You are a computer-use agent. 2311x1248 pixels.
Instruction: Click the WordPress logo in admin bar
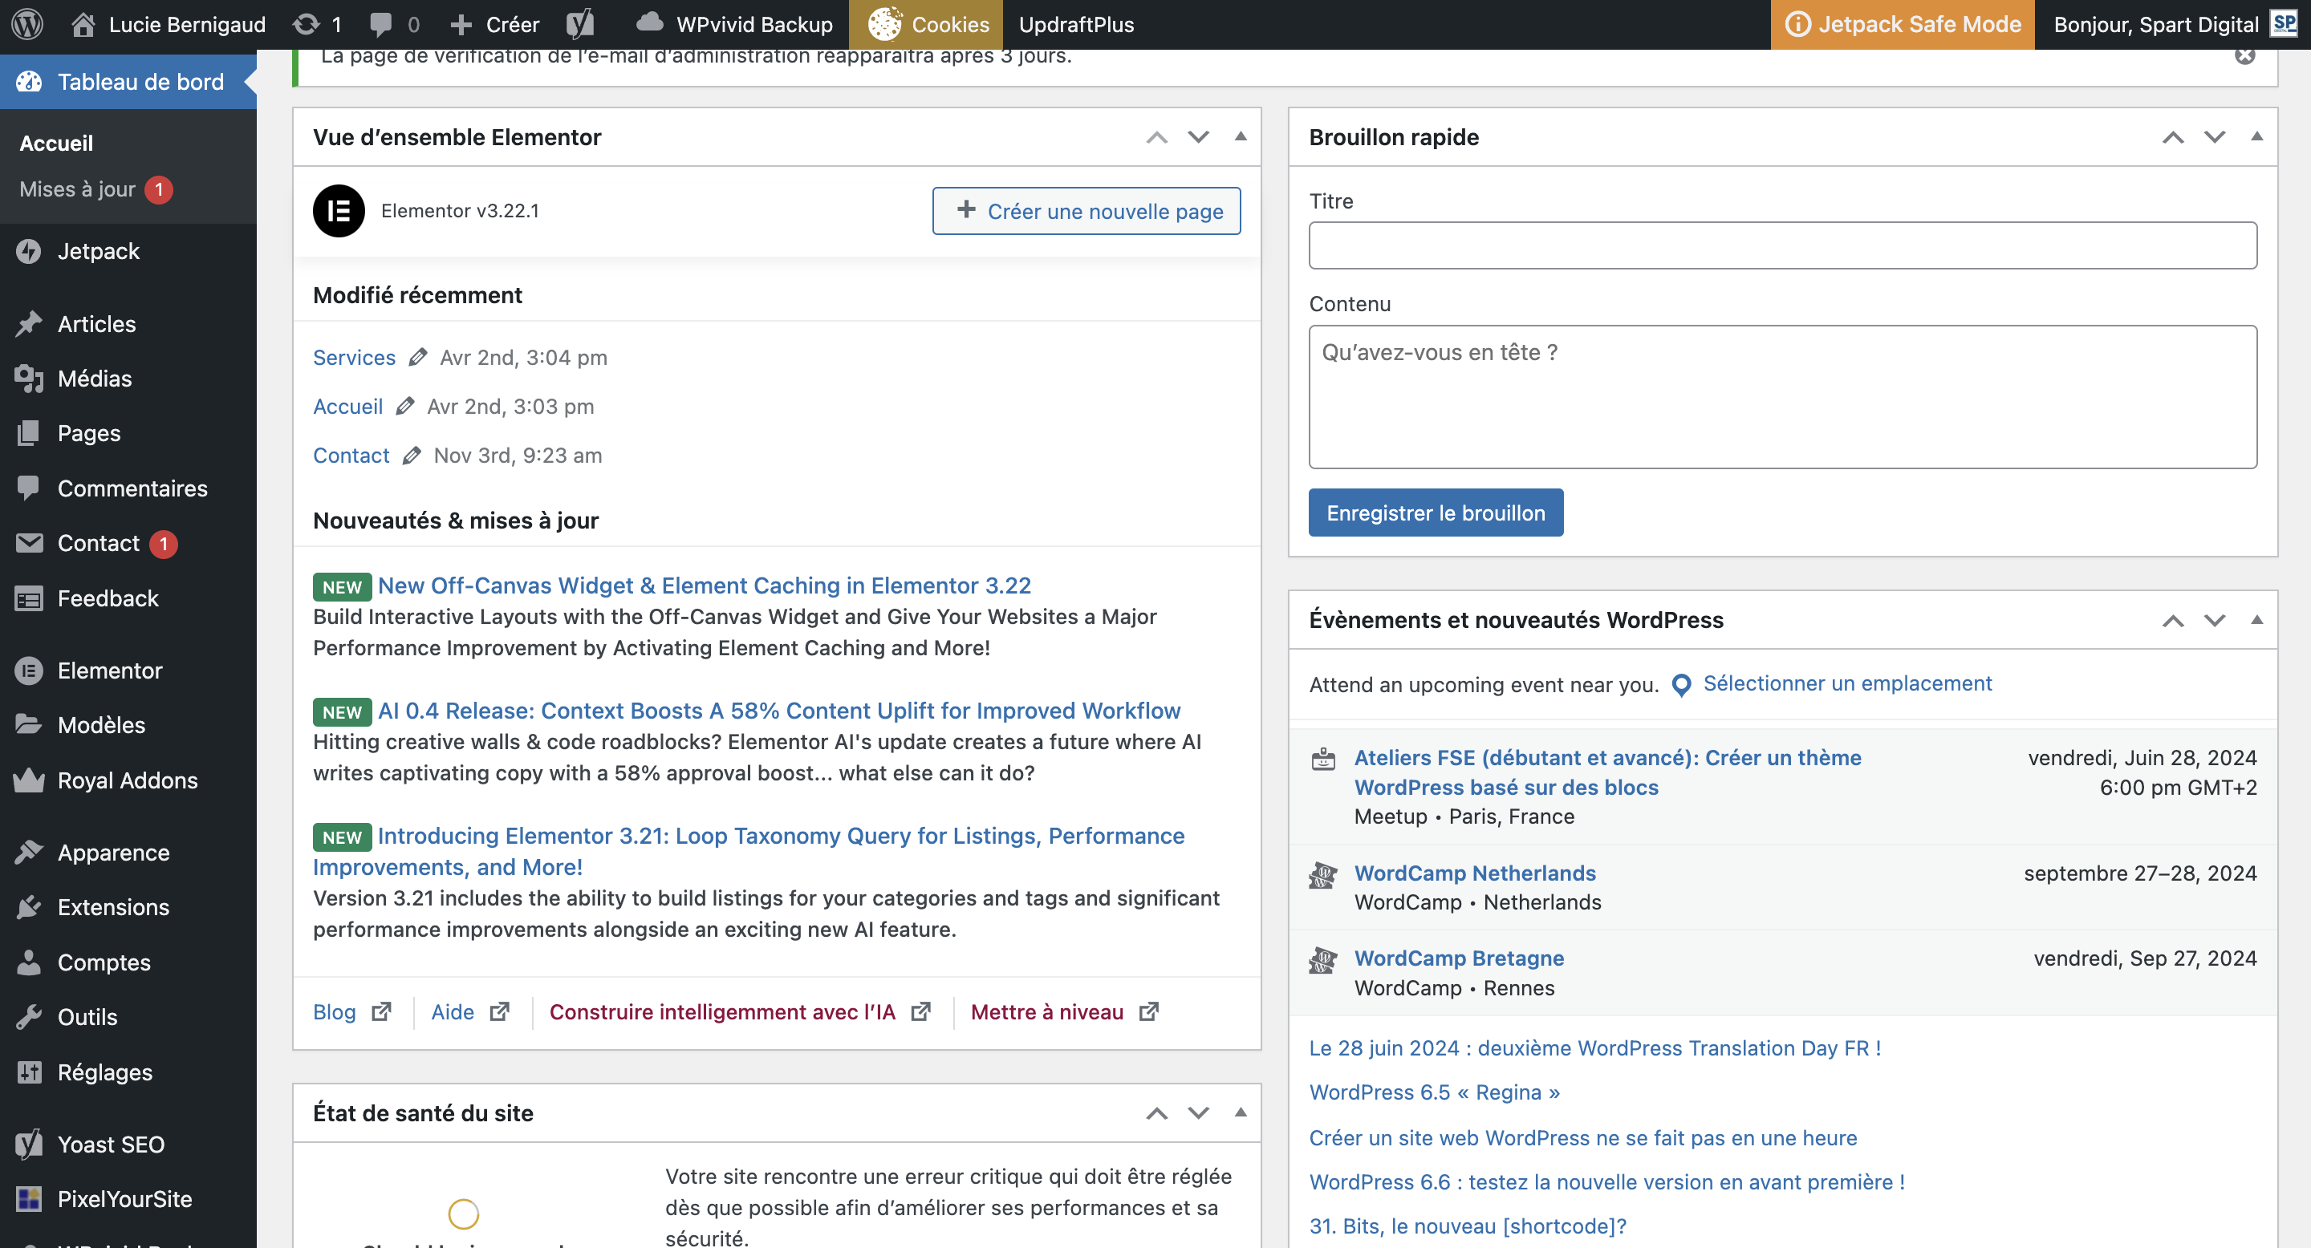pos(27,24)
